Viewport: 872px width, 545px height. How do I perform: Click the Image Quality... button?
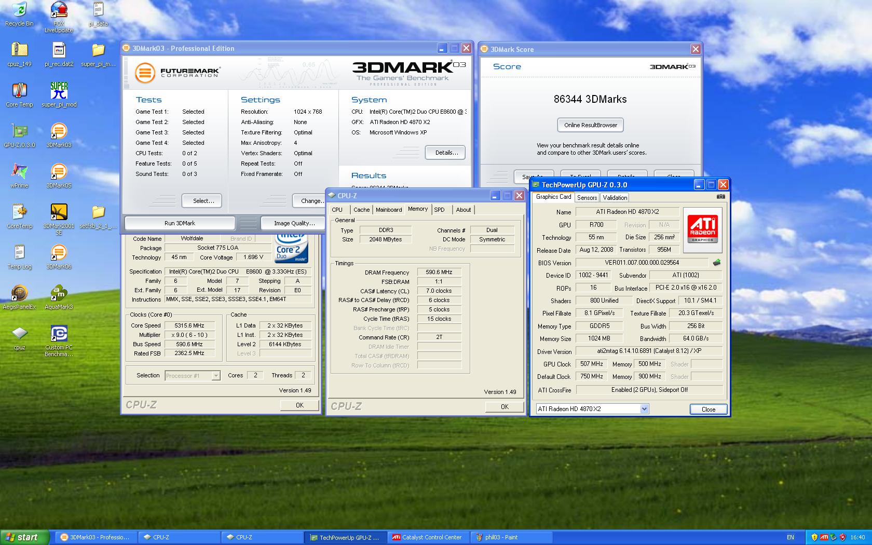click(x=294, y=223)
